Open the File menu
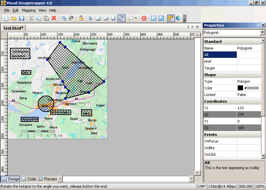This screenshot has width=266, height=190. 7,10
